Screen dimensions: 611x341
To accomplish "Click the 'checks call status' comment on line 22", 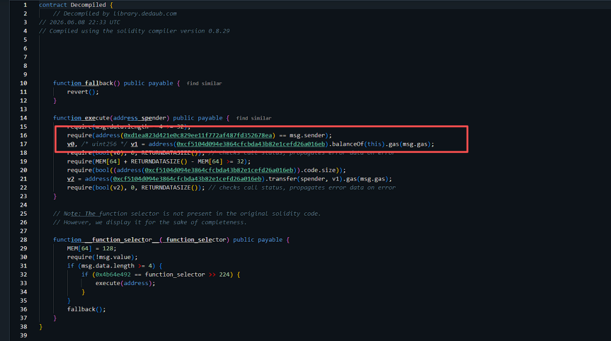I will click(x=302, y=187).
